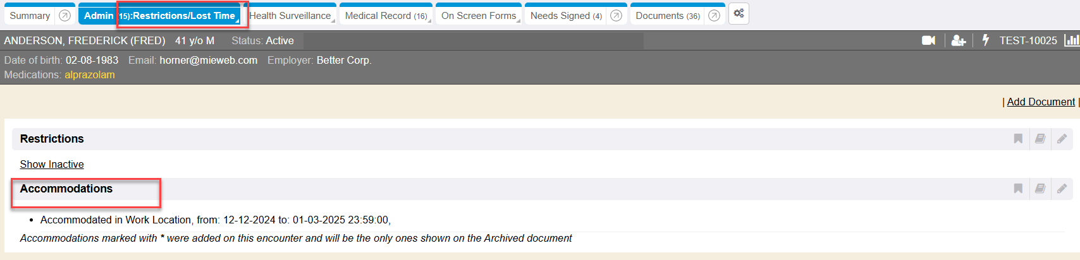
Task: Click the lightning bolt quick action icon
Action: [x=985, y=40]
